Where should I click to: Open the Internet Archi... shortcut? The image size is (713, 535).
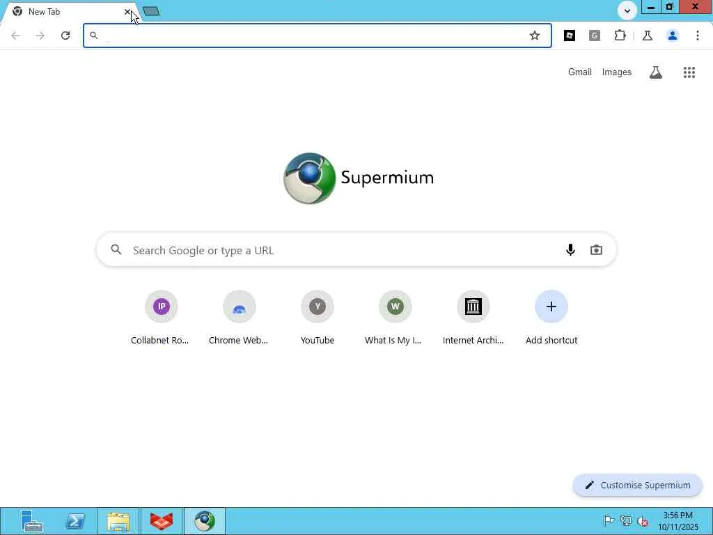[x=473, y=318]
